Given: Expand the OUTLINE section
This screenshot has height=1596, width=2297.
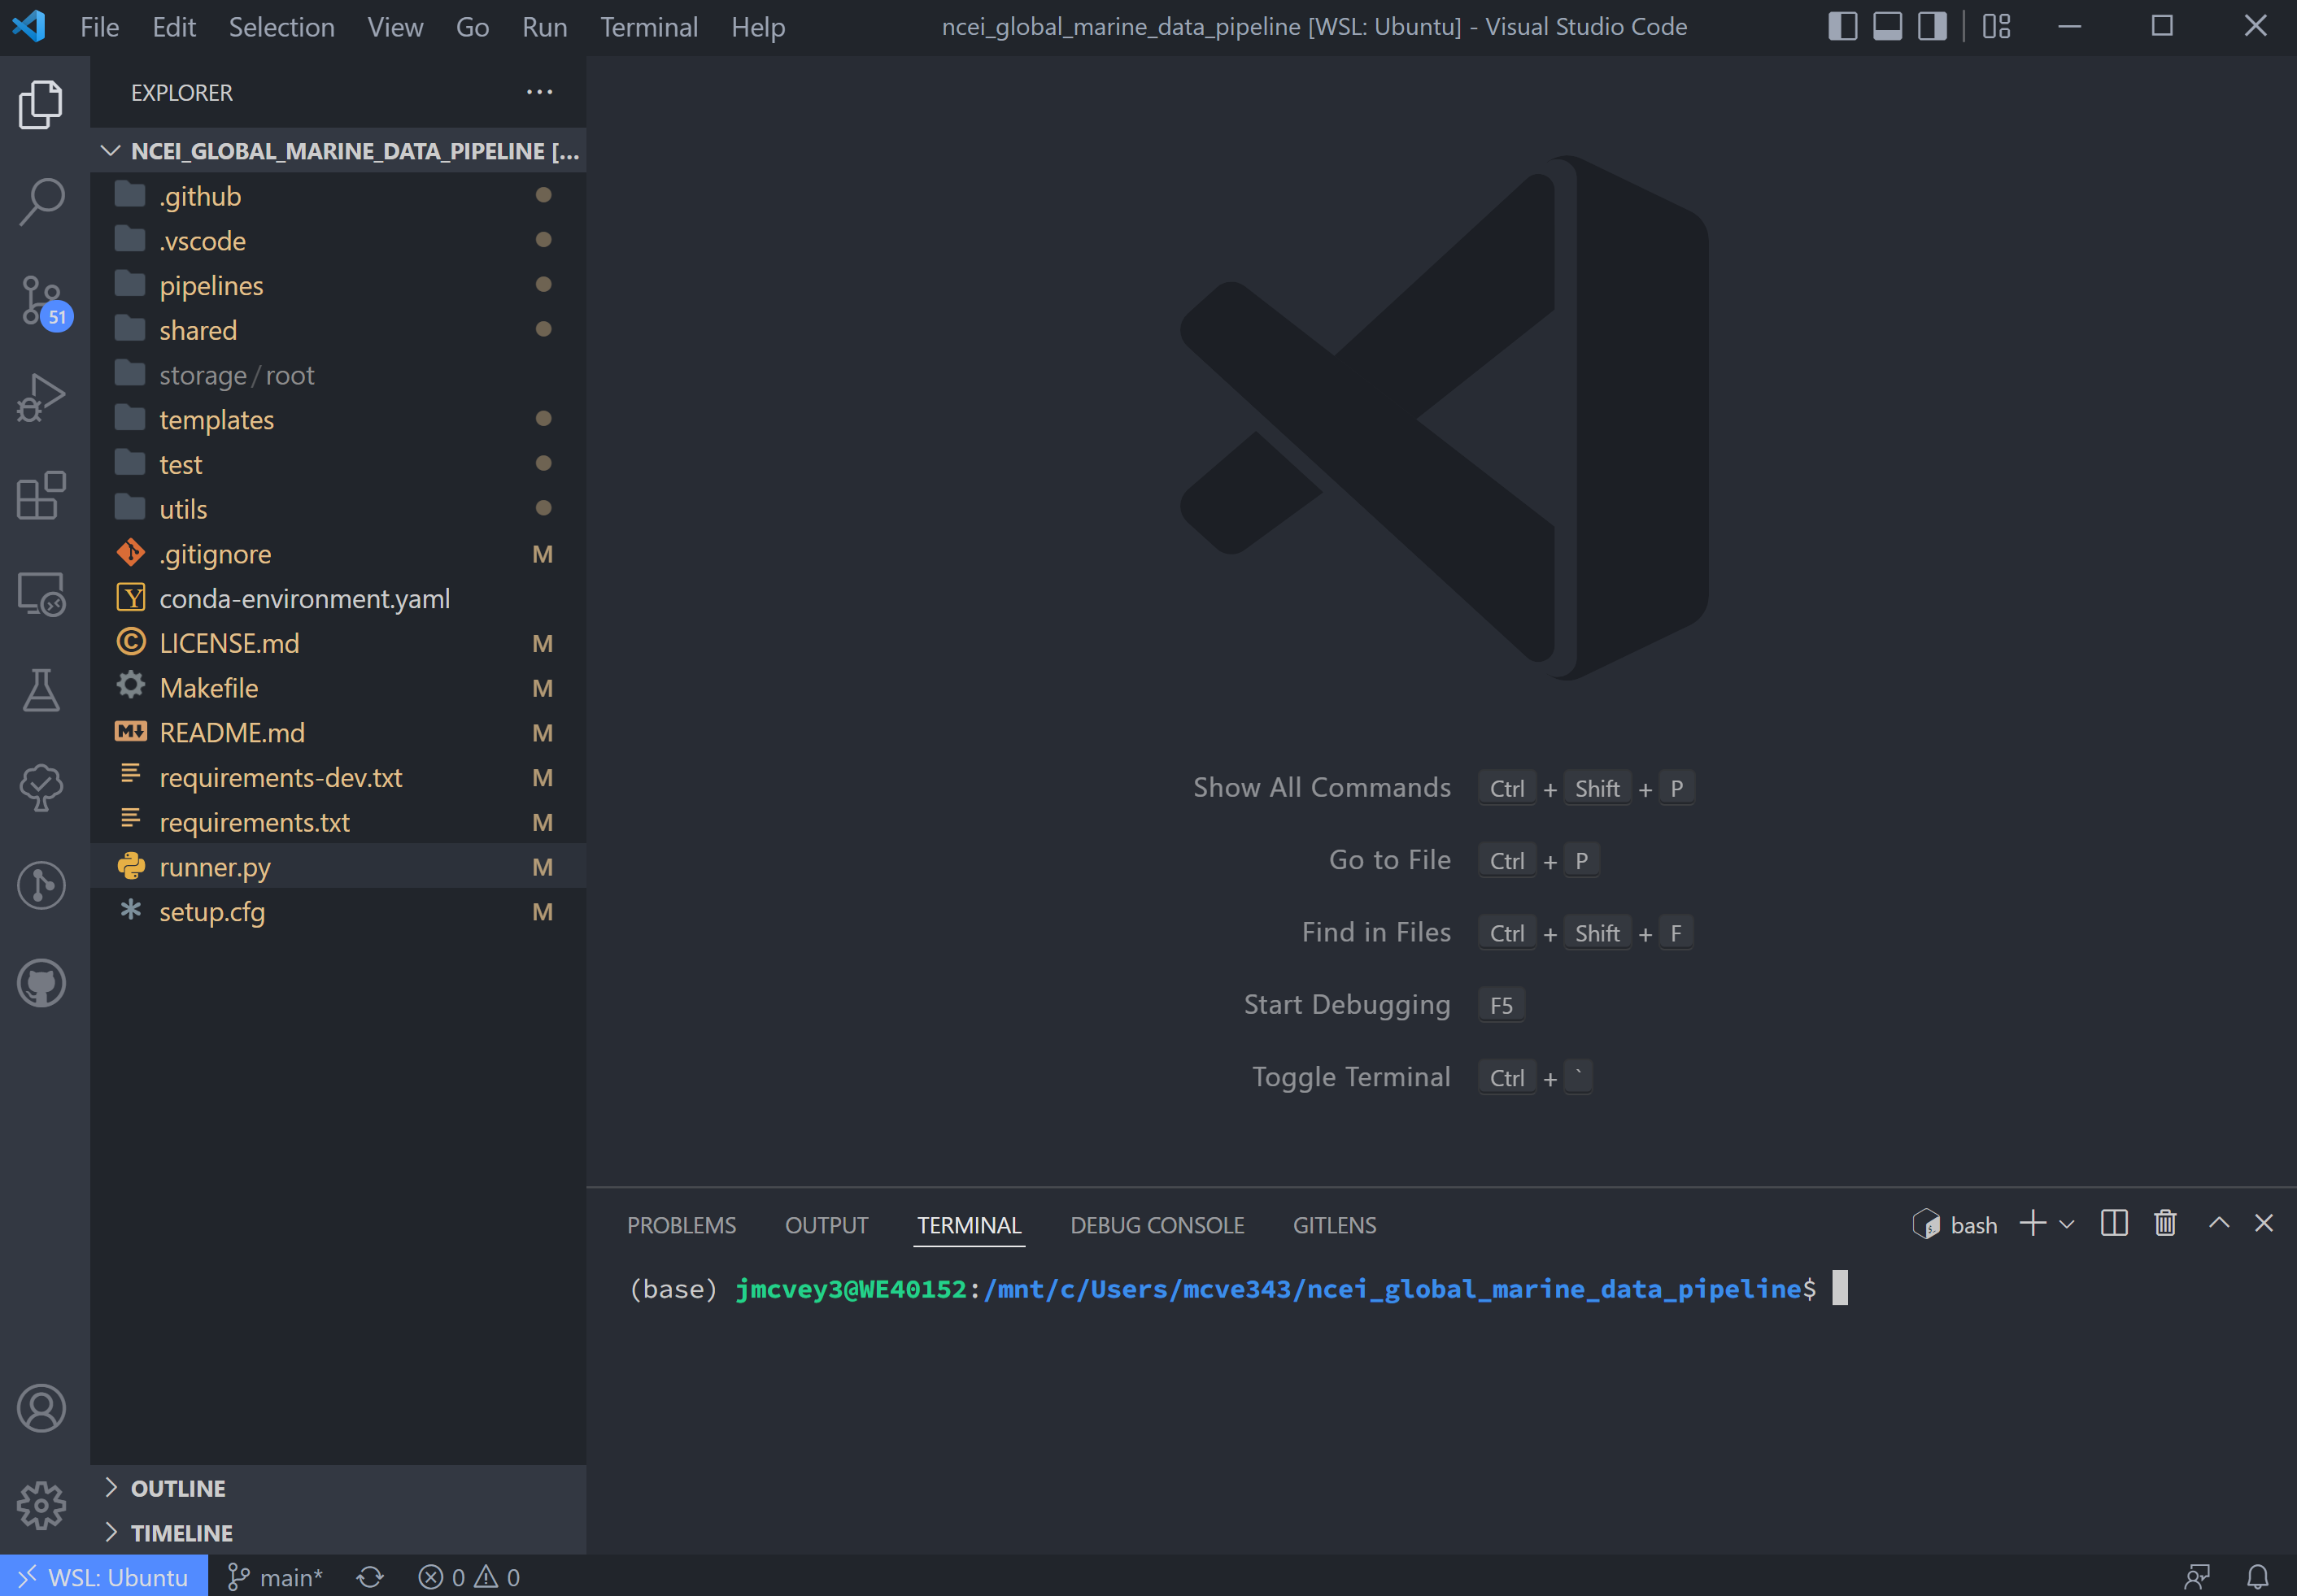Looking at the screenshot, I should click(338, 1488).
